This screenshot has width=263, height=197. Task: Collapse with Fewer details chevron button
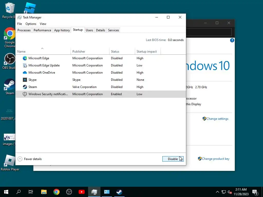20,159
